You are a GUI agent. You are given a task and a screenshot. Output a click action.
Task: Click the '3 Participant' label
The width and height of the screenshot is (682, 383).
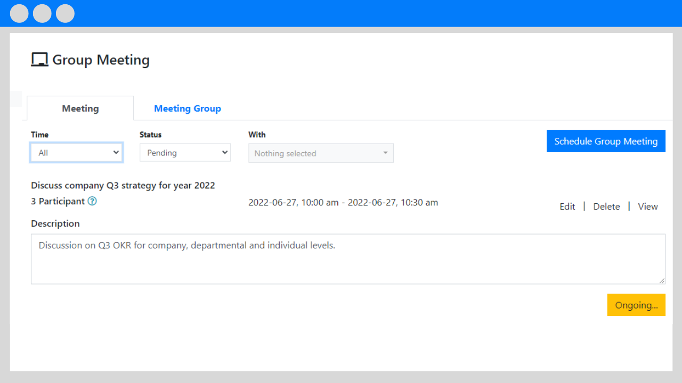click(58, 202)
